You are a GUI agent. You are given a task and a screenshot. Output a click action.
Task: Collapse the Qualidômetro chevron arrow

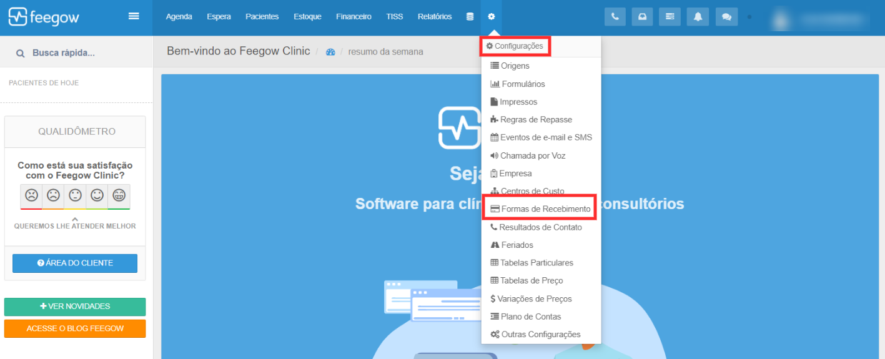tap(75, 219)
